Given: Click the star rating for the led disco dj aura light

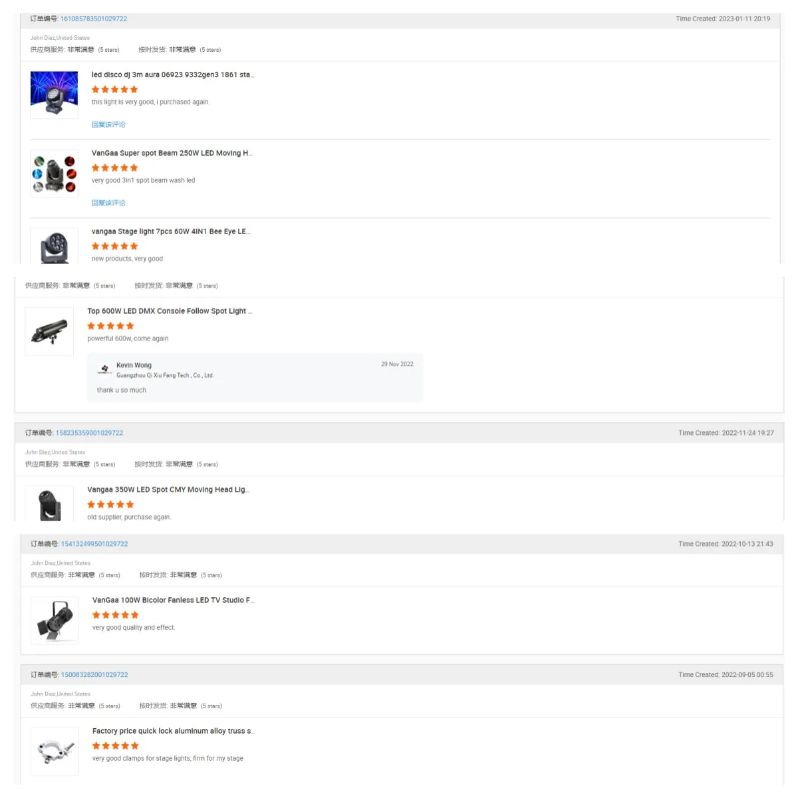Looking at the screenshot, I should click(x=115, y=89).
